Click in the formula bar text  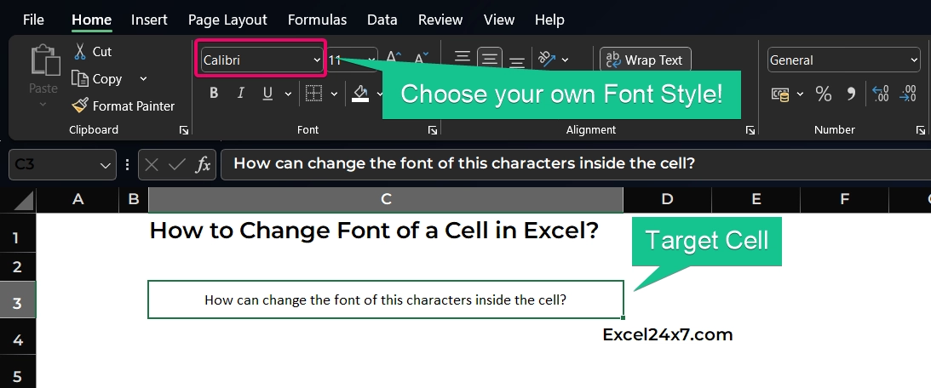point(463,163)
